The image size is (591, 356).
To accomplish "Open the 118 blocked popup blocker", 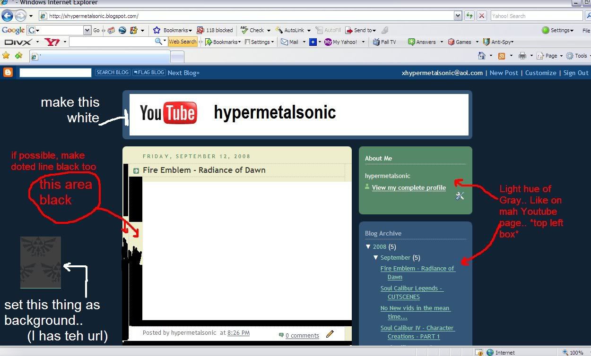I will point(215,30).
